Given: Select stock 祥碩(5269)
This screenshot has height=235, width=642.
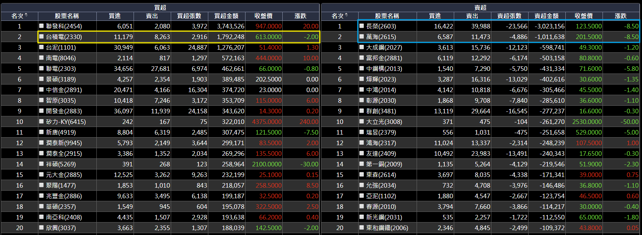Looking at the screenshot, I should tap(61, 164).
